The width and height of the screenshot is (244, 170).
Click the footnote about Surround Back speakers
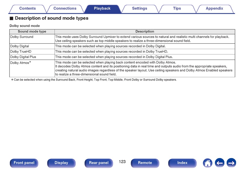coord(94,80)
